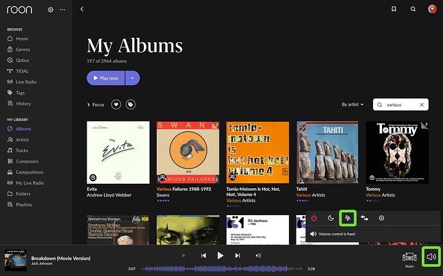Click the sleep moon icon in the popup
Screen dimensions: 443x276
coord(331,218)
